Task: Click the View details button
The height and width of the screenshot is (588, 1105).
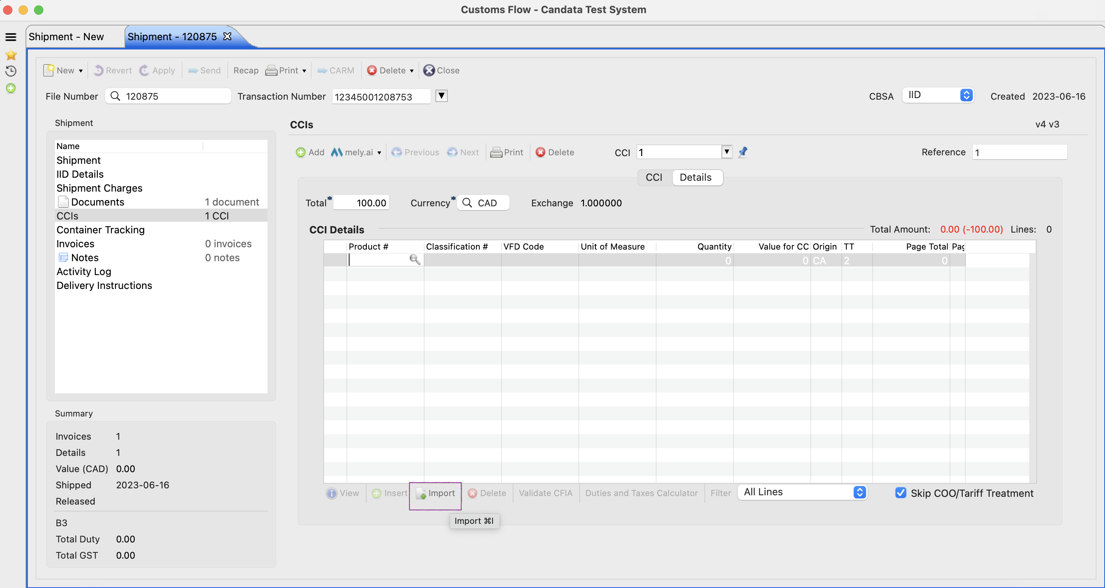Action: click(x=343, y=493)
